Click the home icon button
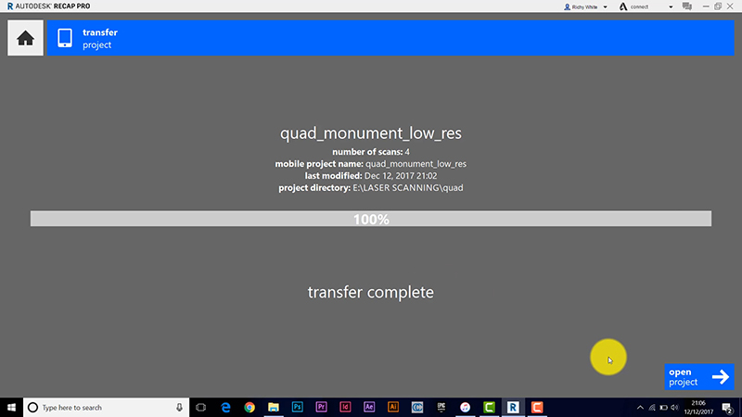Screen dimensions: 742x417 (x=25, y=39)
